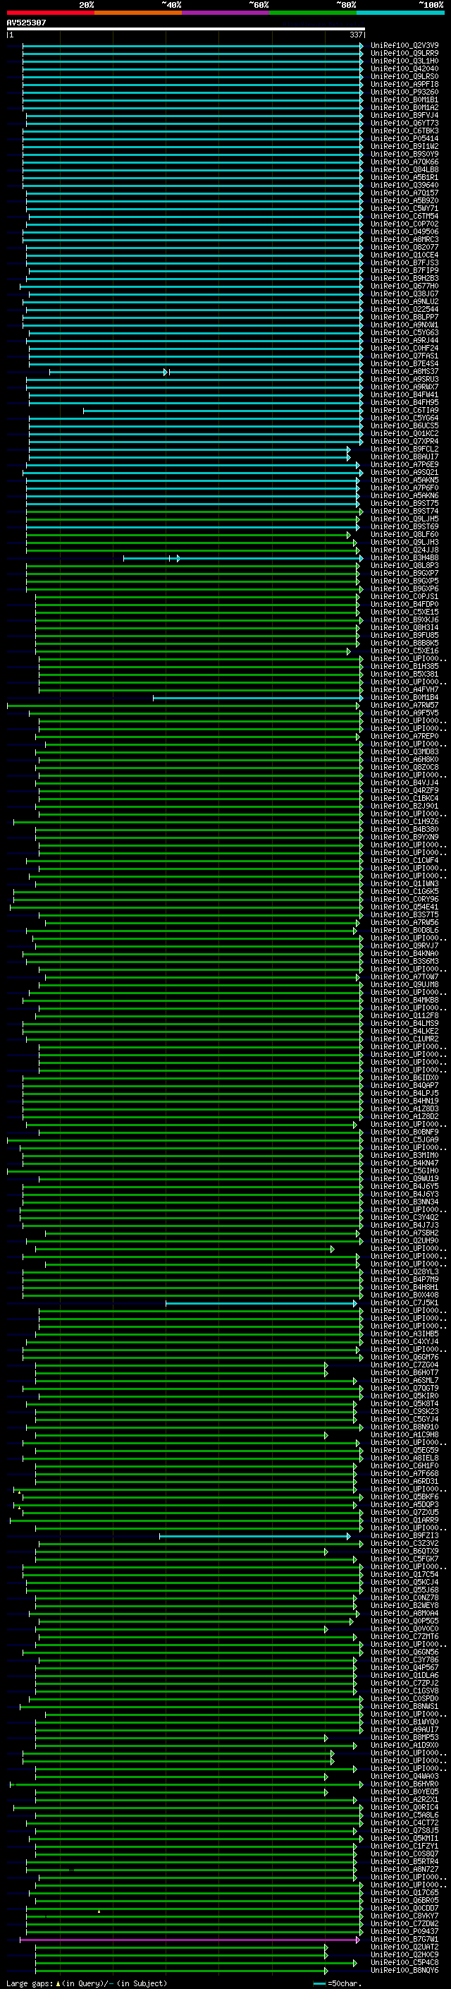
Task: Click the purple ~60% identity legend segment
Action: tap(226, 13)
